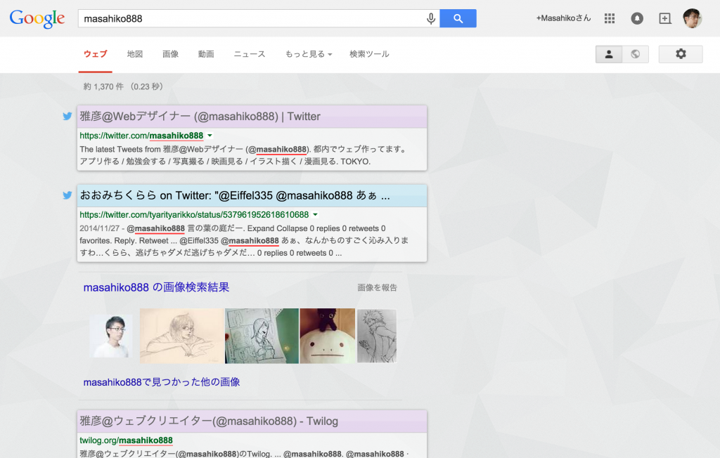
Task: Click the blue search magnifier button
Action: (x=458, y=18)
